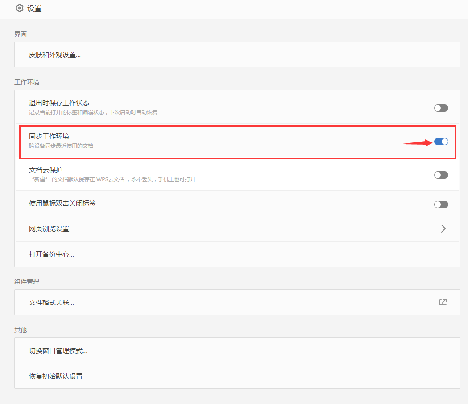Click the 同步工作环境 label
The width and height of the screenshot is (468, 404).
(x=49, y=137)
